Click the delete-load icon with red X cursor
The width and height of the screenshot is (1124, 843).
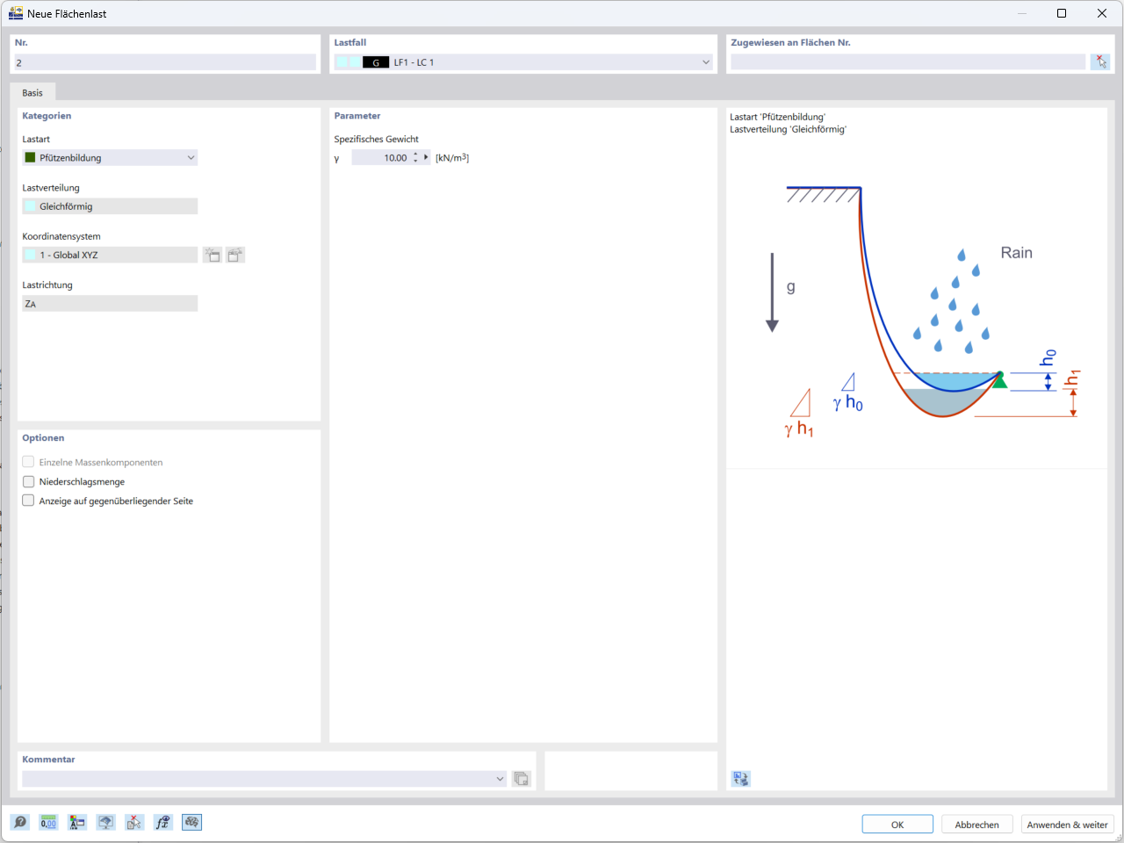pyautogui.click(x=133, y=822)
